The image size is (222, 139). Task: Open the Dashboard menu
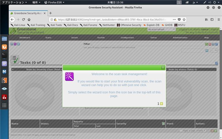click(x=25, y=38)
